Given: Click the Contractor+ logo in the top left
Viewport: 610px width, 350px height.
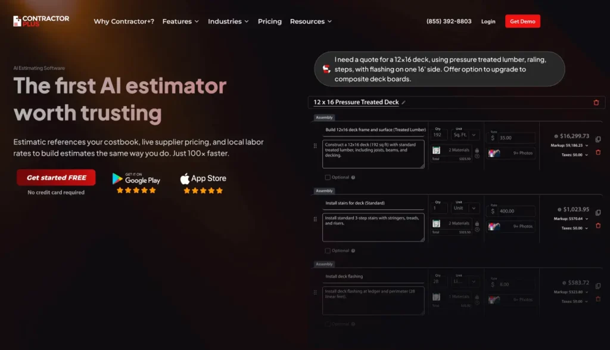Looking at the screenshot, I should click(x=41, y=21).
